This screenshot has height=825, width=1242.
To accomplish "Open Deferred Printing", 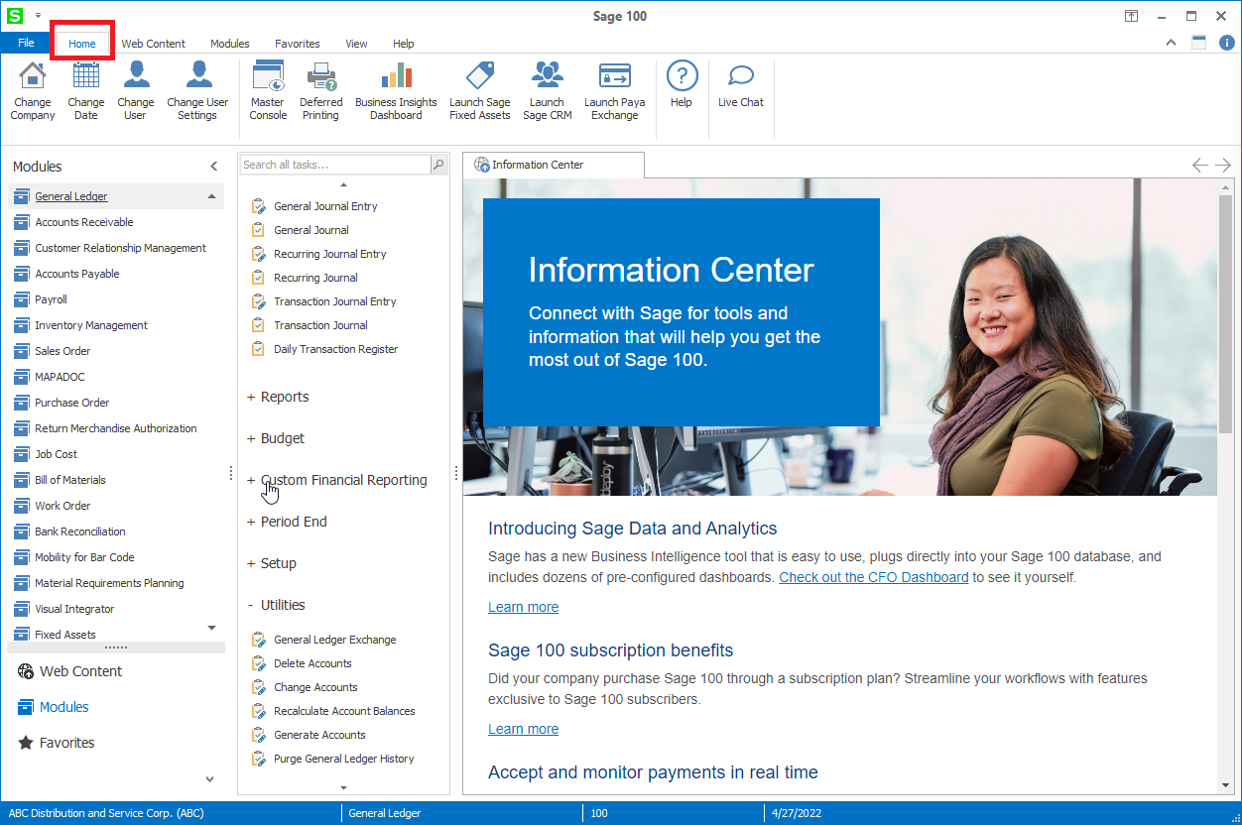I will click(321, 90).
